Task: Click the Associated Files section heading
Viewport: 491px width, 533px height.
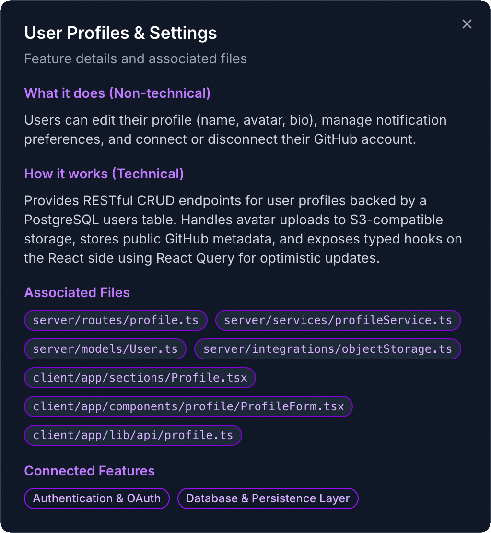Action: [x=77, y=292]
